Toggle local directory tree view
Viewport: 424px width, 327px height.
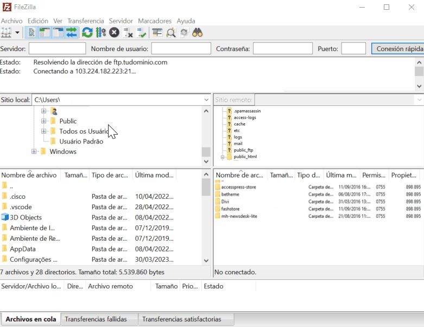45,33
